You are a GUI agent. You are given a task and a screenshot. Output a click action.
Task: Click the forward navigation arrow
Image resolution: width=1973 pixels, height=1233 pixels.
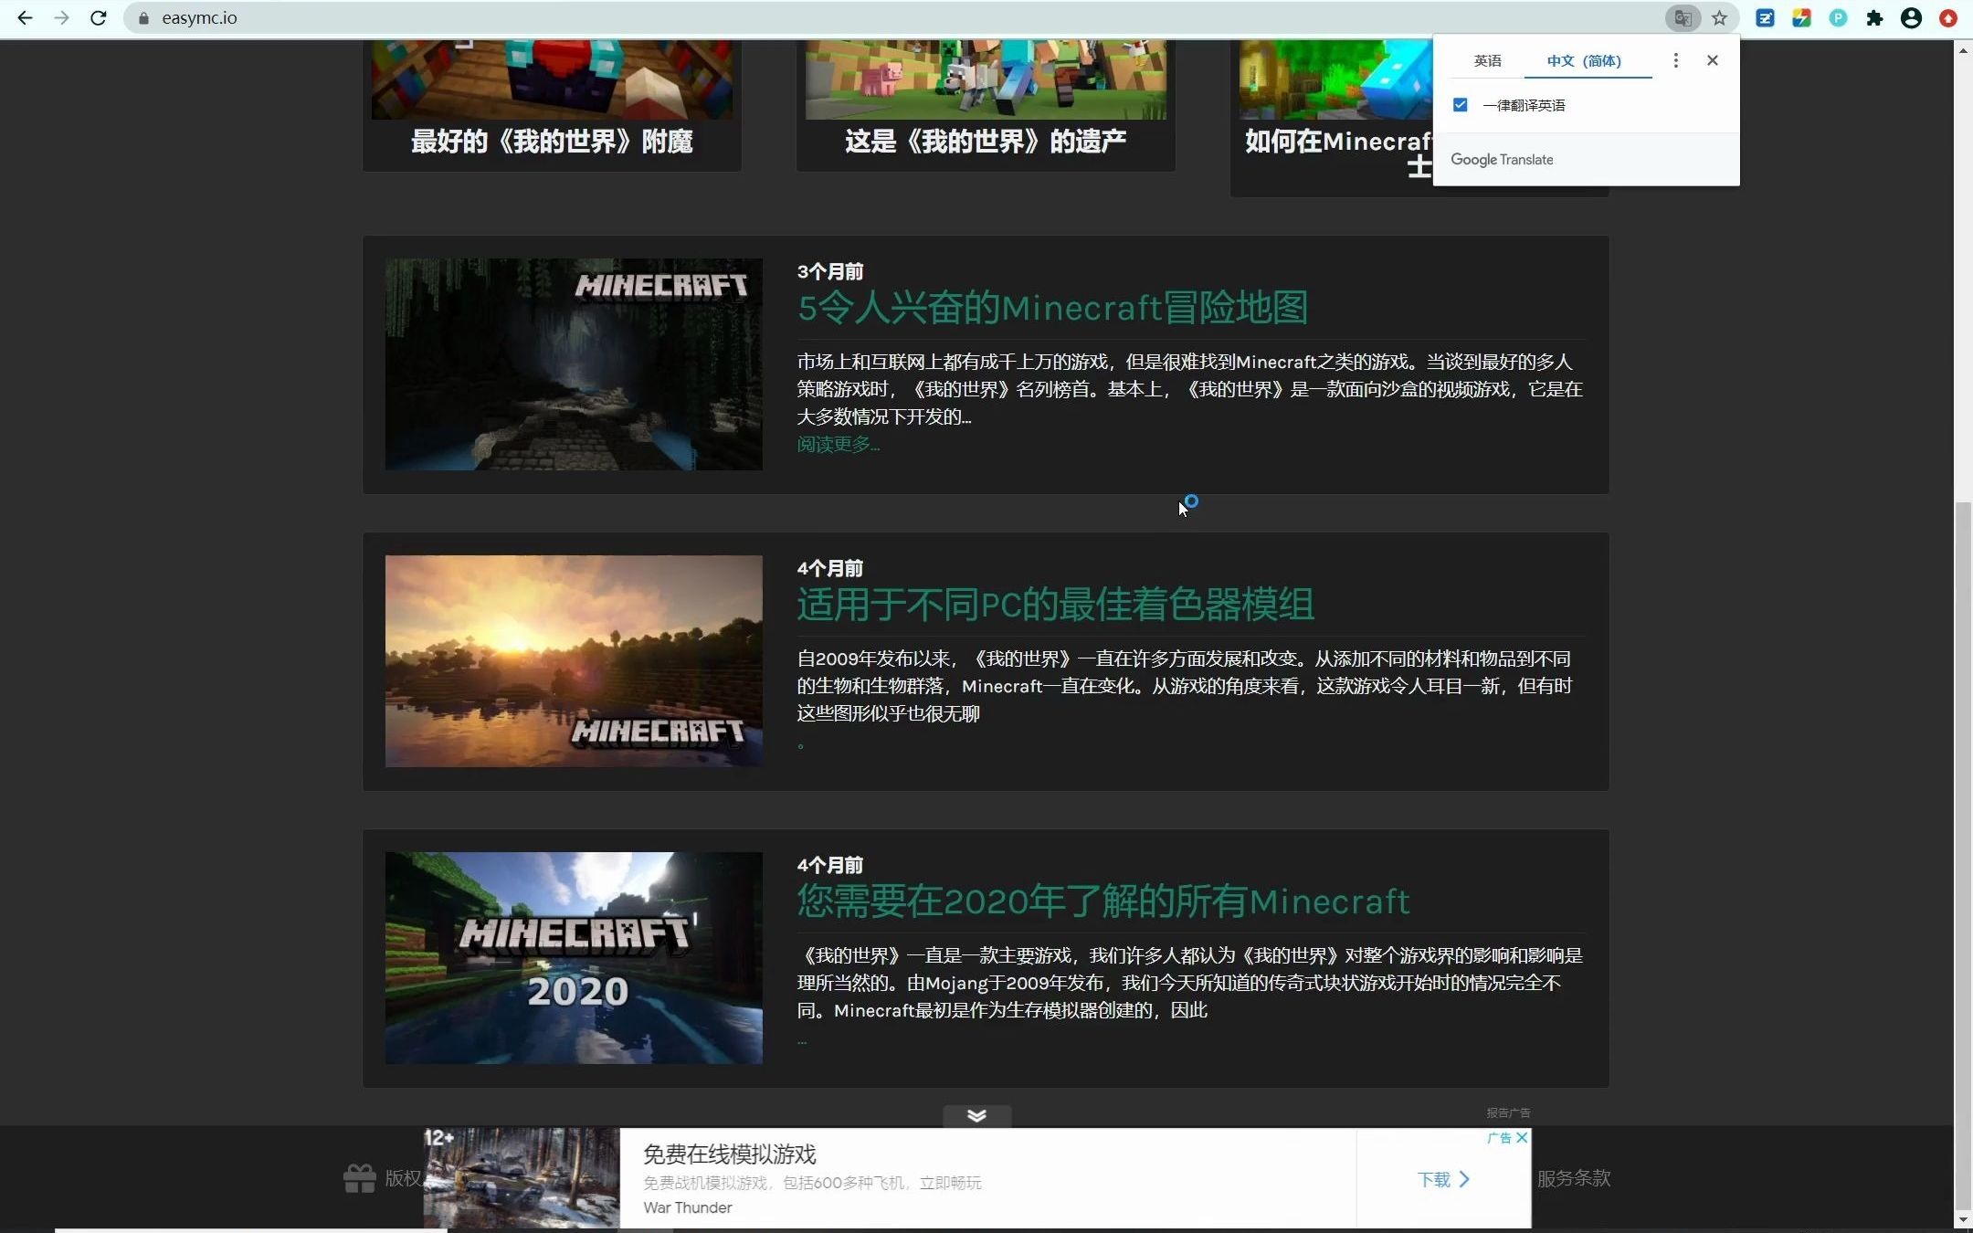click(62, 17)
